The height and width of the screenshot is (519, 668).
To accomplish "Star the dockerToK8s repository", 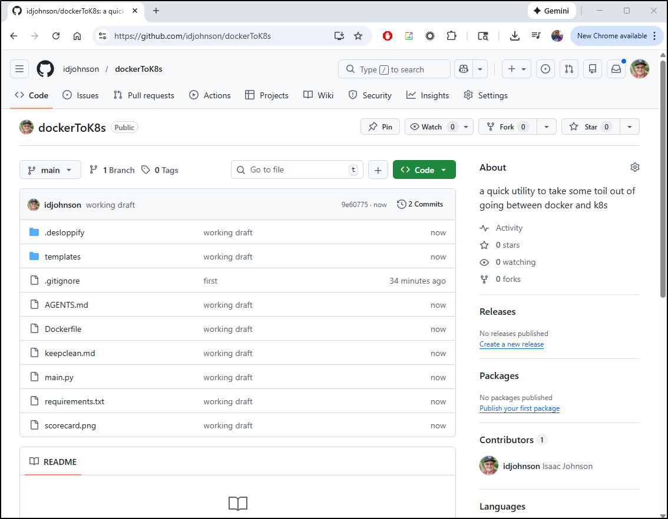I will pos(590,127).
